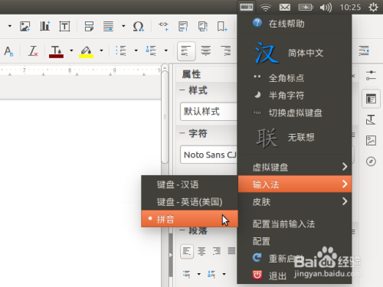Toggle 全角标点 punctuation mode
The width and height of the screenshot is (383, 287).
[x=294, y=78]
